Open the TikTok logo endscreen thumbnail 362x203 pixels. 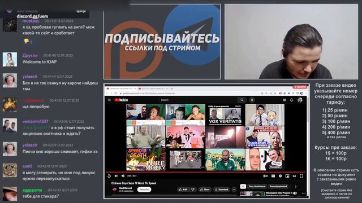[265, 159]
